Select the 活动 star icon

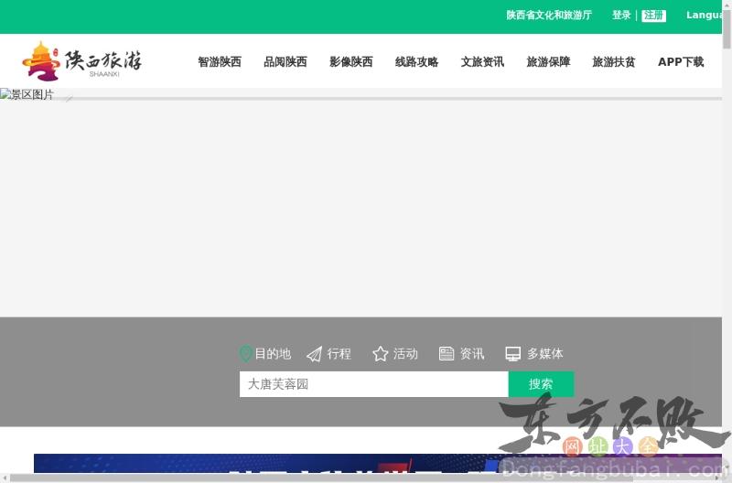[x=381, y=354]
